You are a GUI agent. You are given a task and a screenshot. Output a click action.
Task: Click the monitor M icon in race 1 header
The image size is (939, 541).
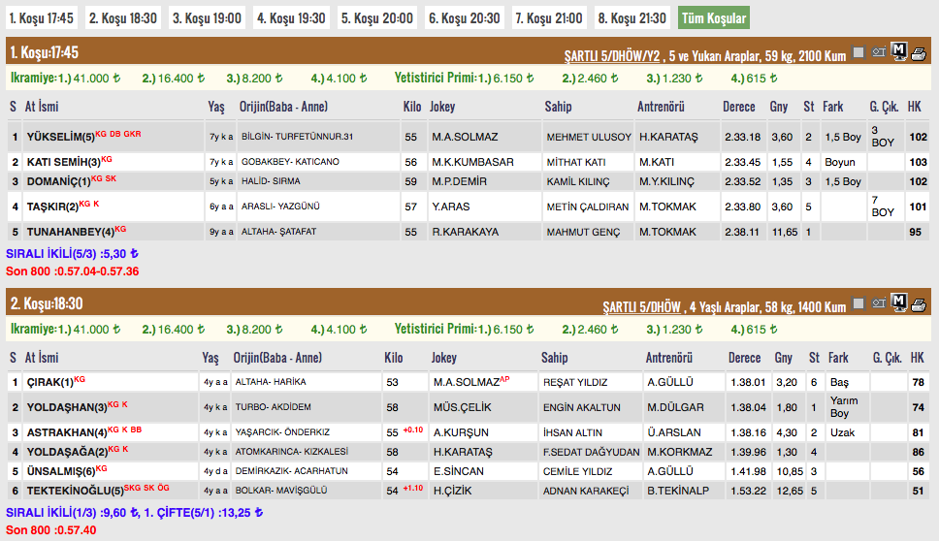[898, 52]
